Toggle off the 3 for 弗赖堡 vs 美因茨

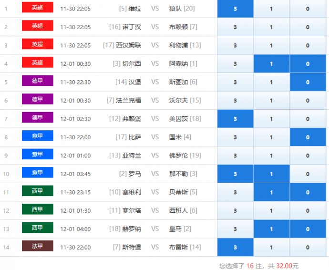coord(235,119)
